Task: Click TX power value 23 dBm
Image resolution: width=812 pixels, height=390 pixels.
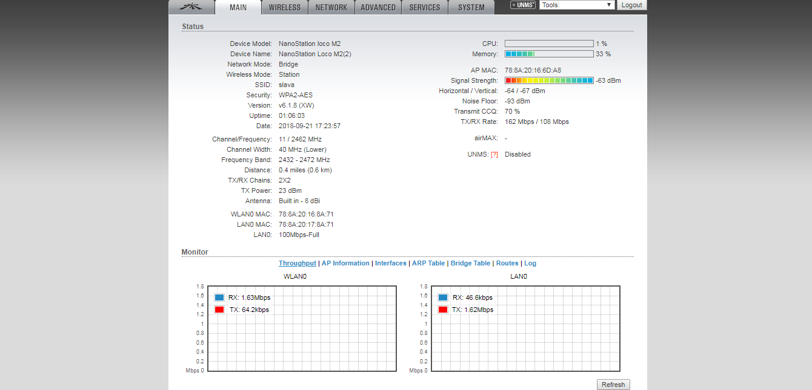Action: point(290,190)
